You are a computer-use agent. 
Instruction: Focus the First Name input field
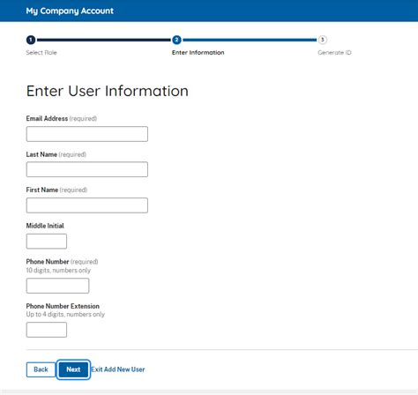click(87, 205)
